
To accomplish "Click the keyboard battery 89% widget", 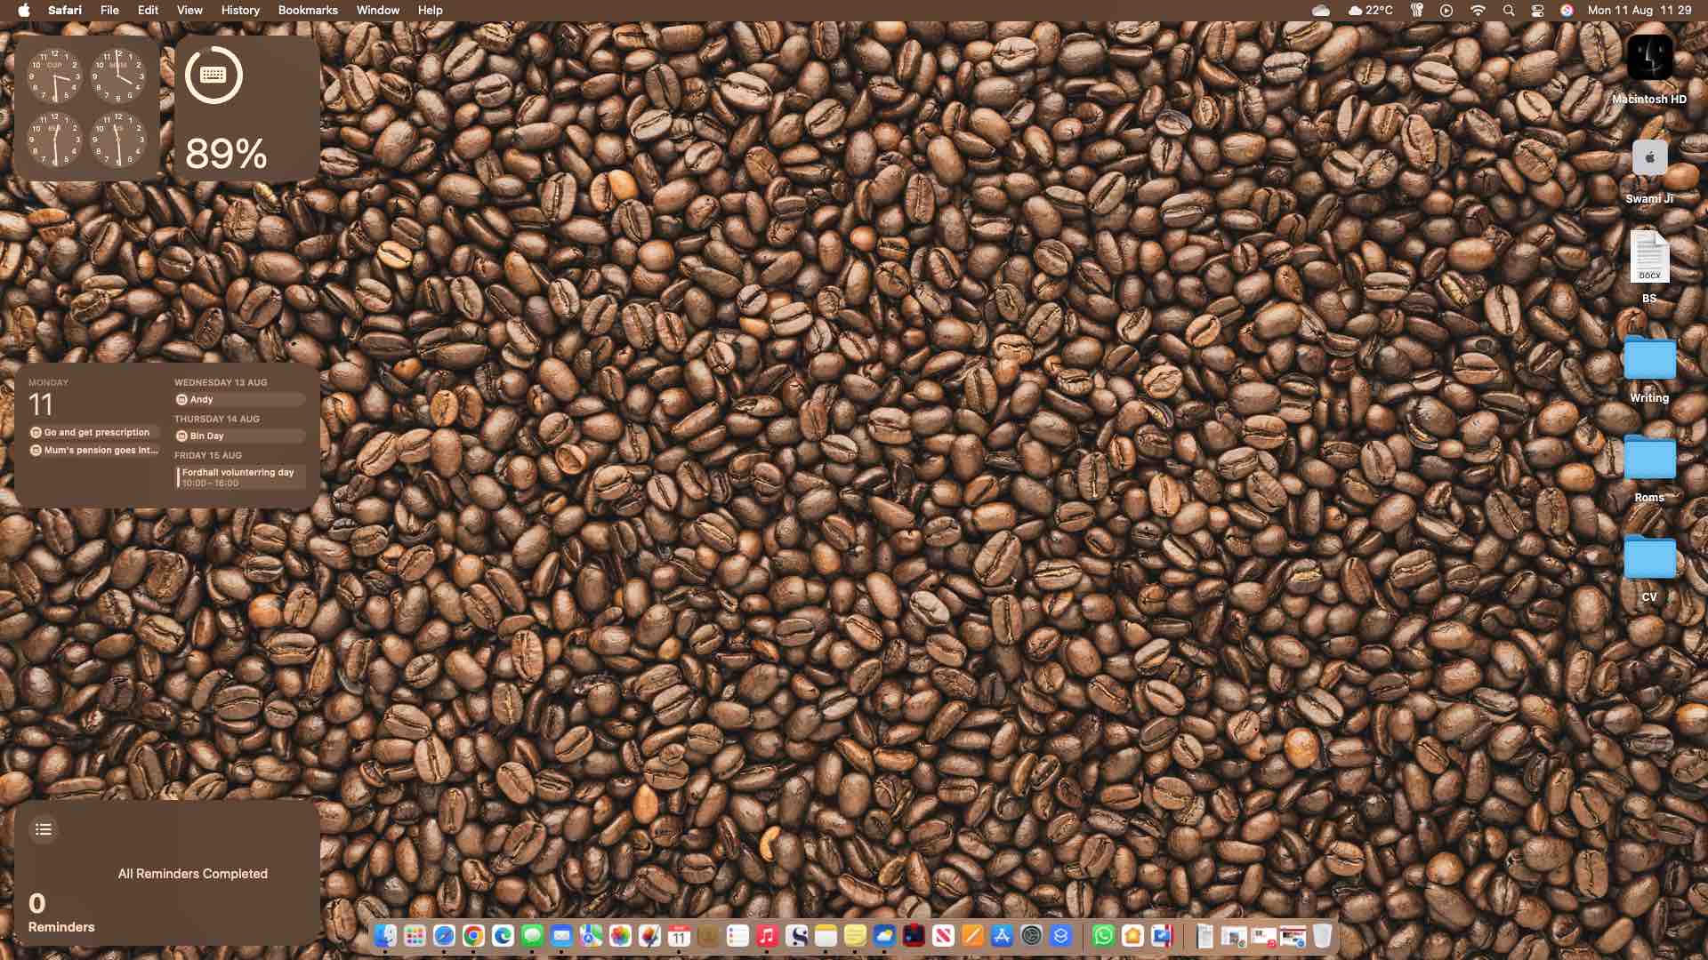I will [246, 108].
